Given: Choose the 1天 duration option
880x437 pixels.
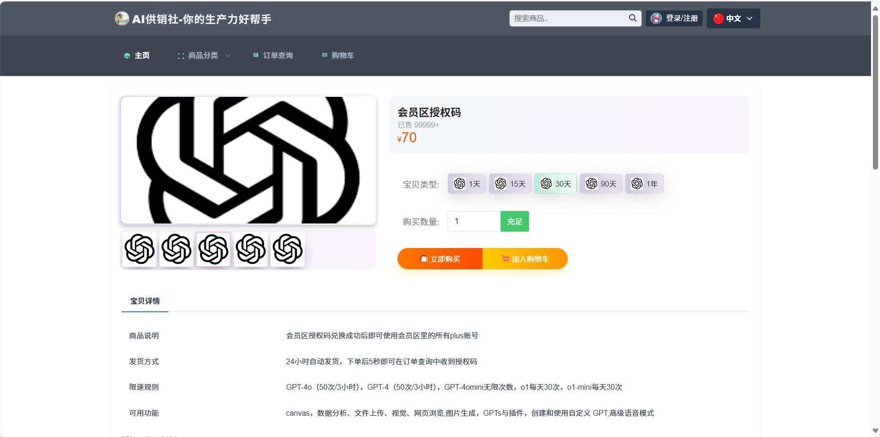Looking at the screenshot, I should [x=467, y=184].
